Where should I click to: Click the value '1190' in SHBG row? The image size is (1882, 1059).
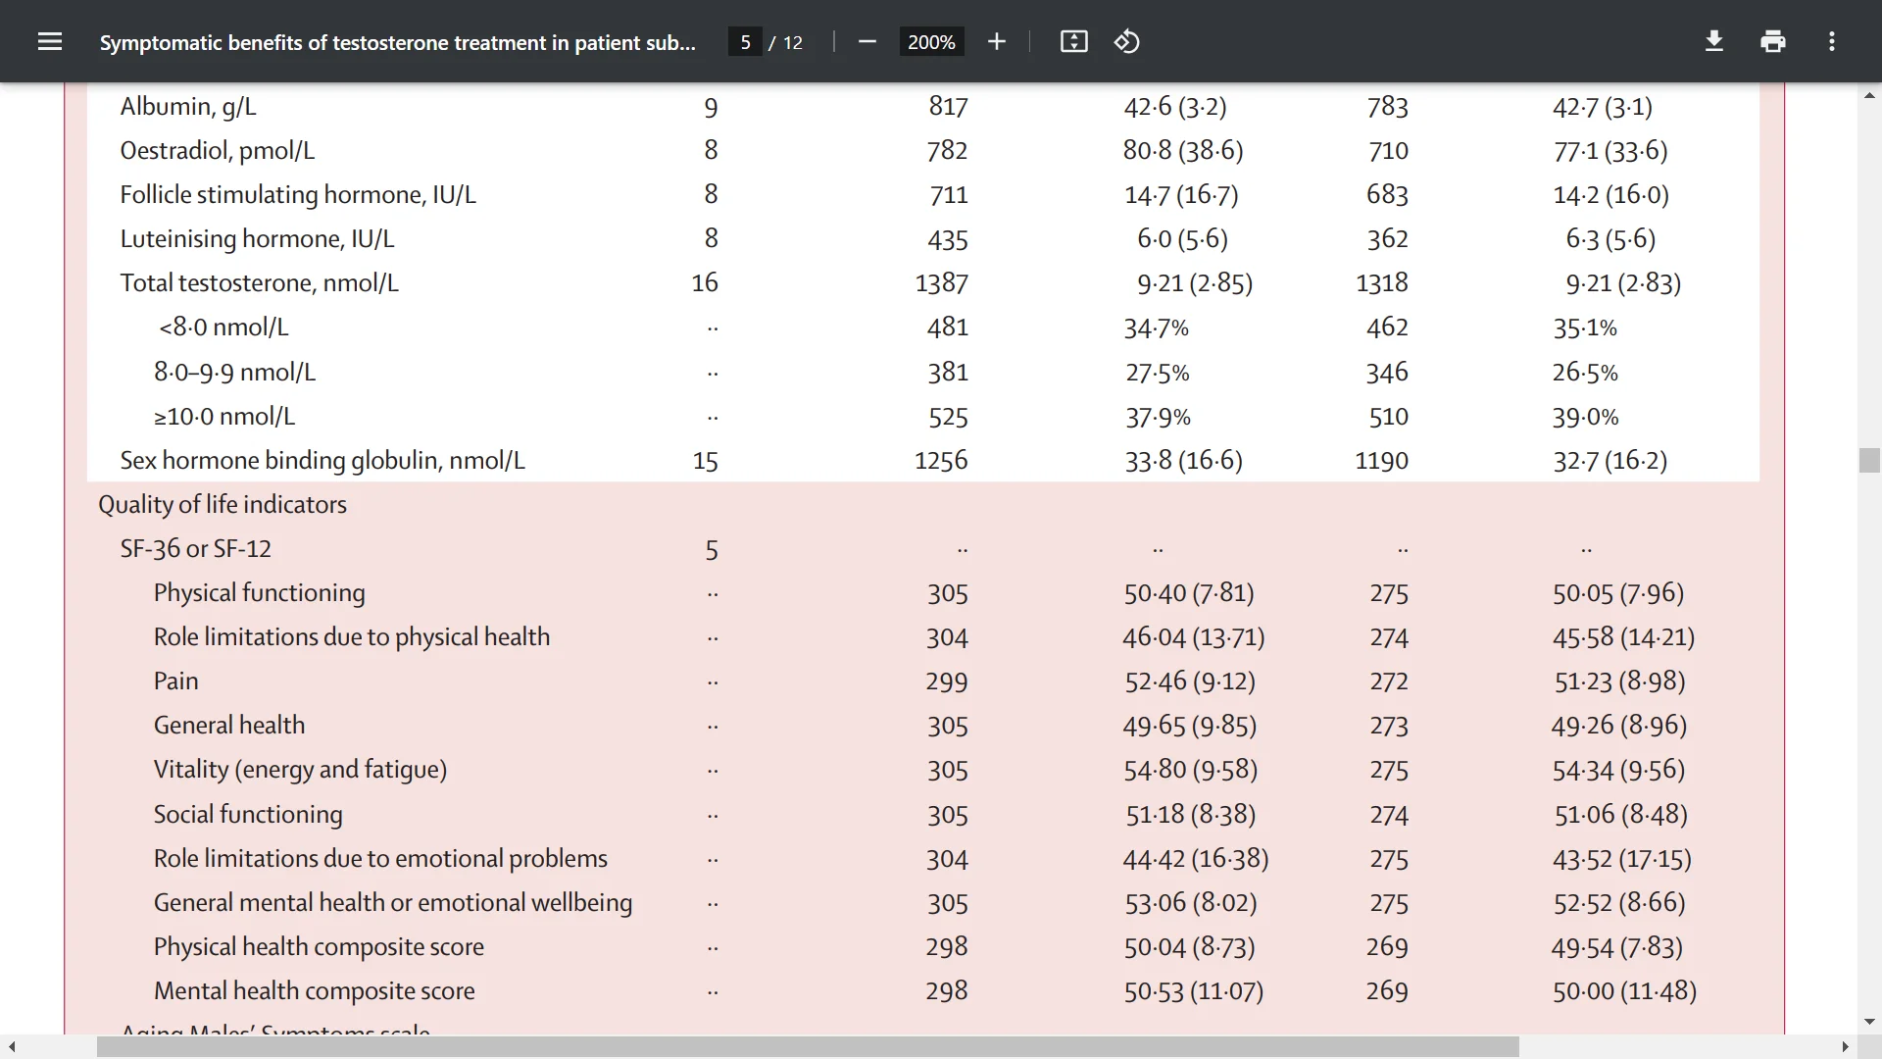(1382, 461)
